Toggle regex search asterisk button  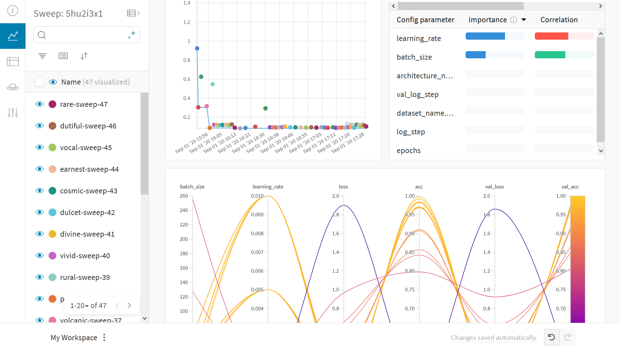(x=132, y=35)
